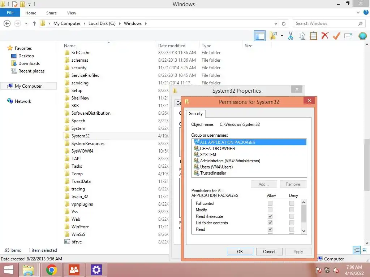
Task: Click the Action Center flag tray icon
Action: pyautogui.click(x=319, y=270)
